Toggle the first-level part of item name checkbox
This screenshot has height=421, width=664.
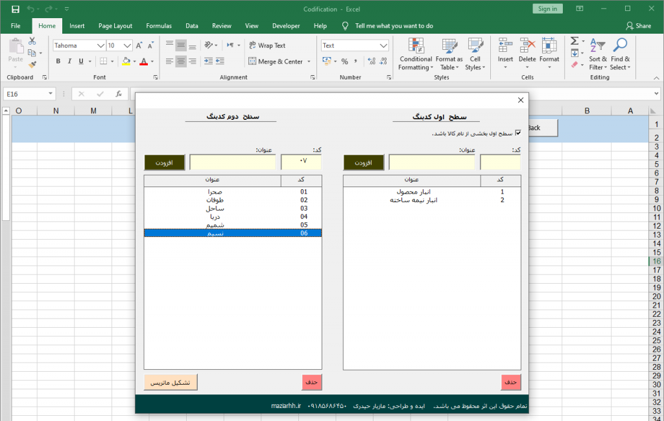(x=517, y=133)
